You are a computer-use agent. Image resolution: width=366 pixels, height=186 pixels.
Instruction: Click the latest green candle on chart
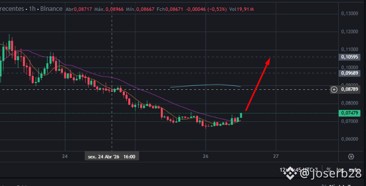click(x=241, y=115)
